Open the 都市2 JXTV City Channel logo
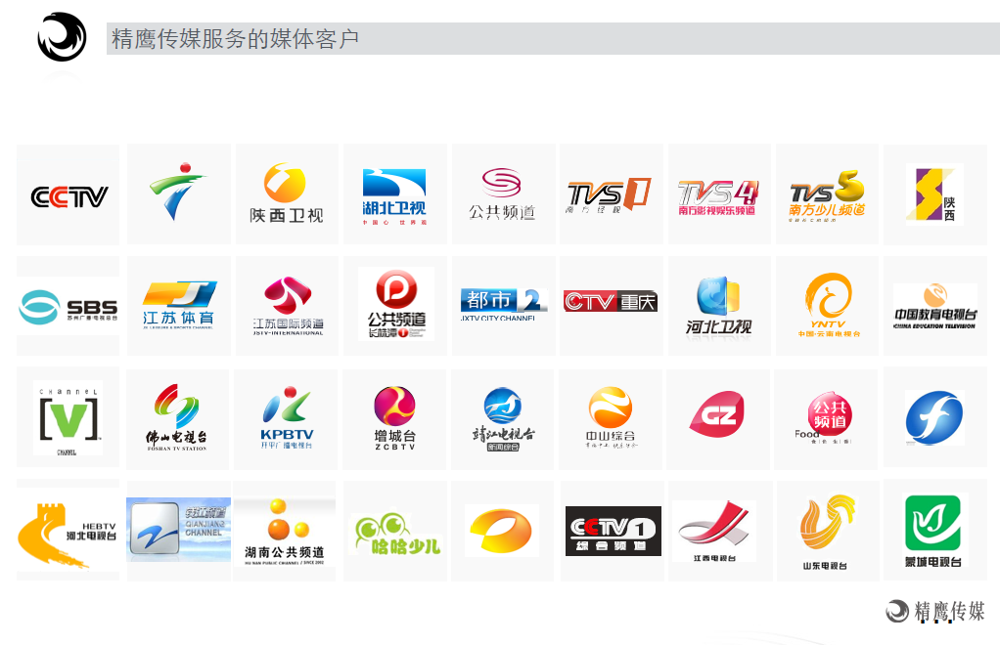This screenshot has height=645, width=1000. [x=504, y=304]
